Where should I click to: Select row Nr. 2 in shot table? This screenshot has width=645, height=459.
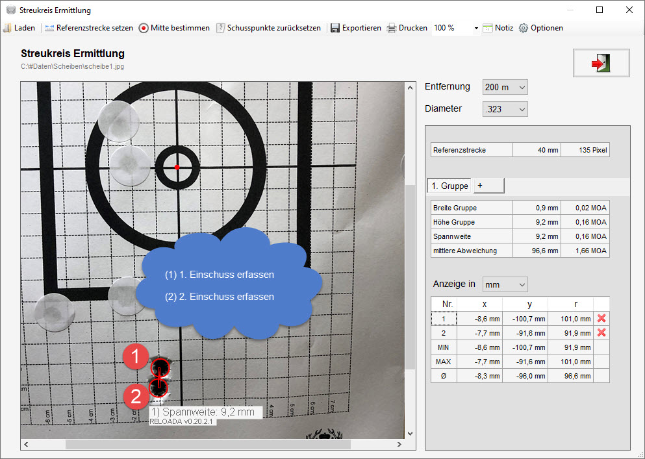click(x=444, y=333)
